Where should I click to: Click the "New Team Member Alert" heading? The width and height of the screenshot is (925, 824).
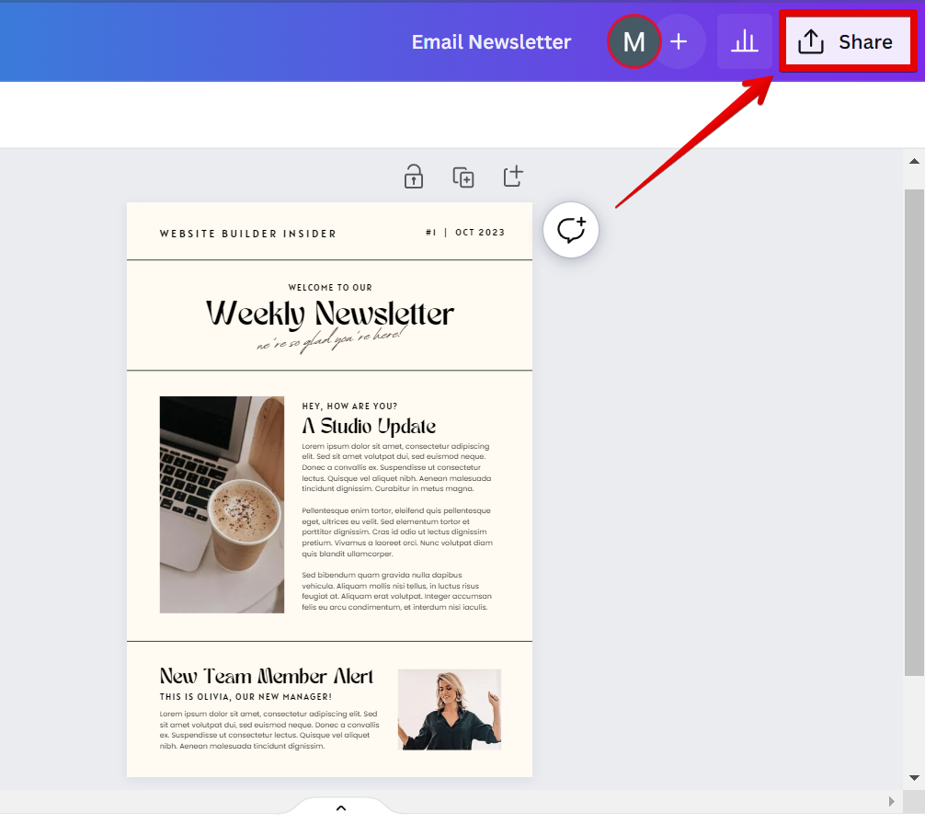266,675
